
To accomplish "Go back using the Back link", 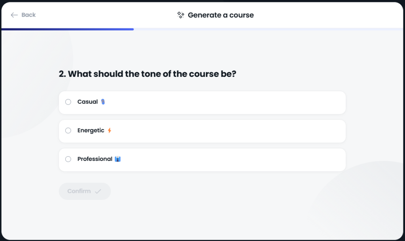I will point(23,15).
